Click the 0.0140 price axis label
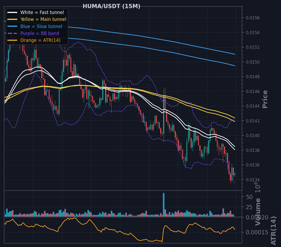The height and width of the screenshot is (247, 281). [x=253, y=136]
